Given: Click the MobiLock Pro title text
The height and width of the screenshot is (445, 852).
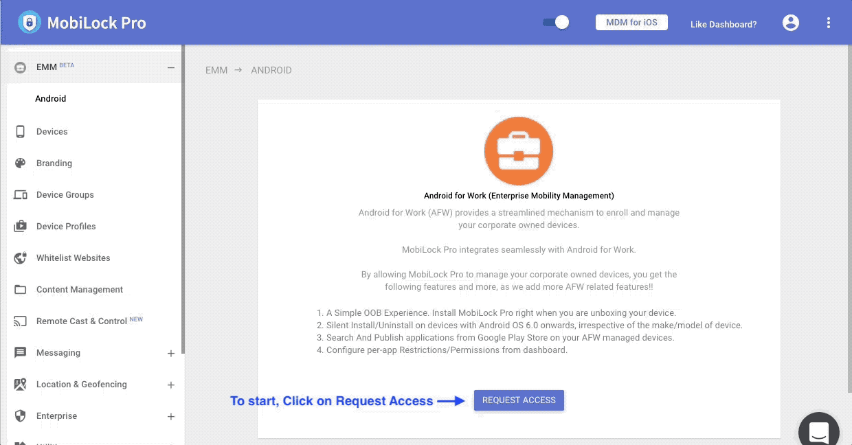Looking at the screenshot, I should tap(96, 23).
